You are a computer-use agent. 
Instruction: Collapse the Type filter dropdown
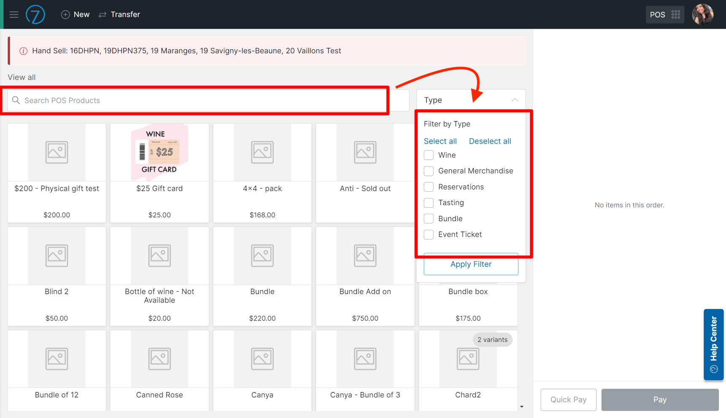pyautogui.click(x=515, y=100)
